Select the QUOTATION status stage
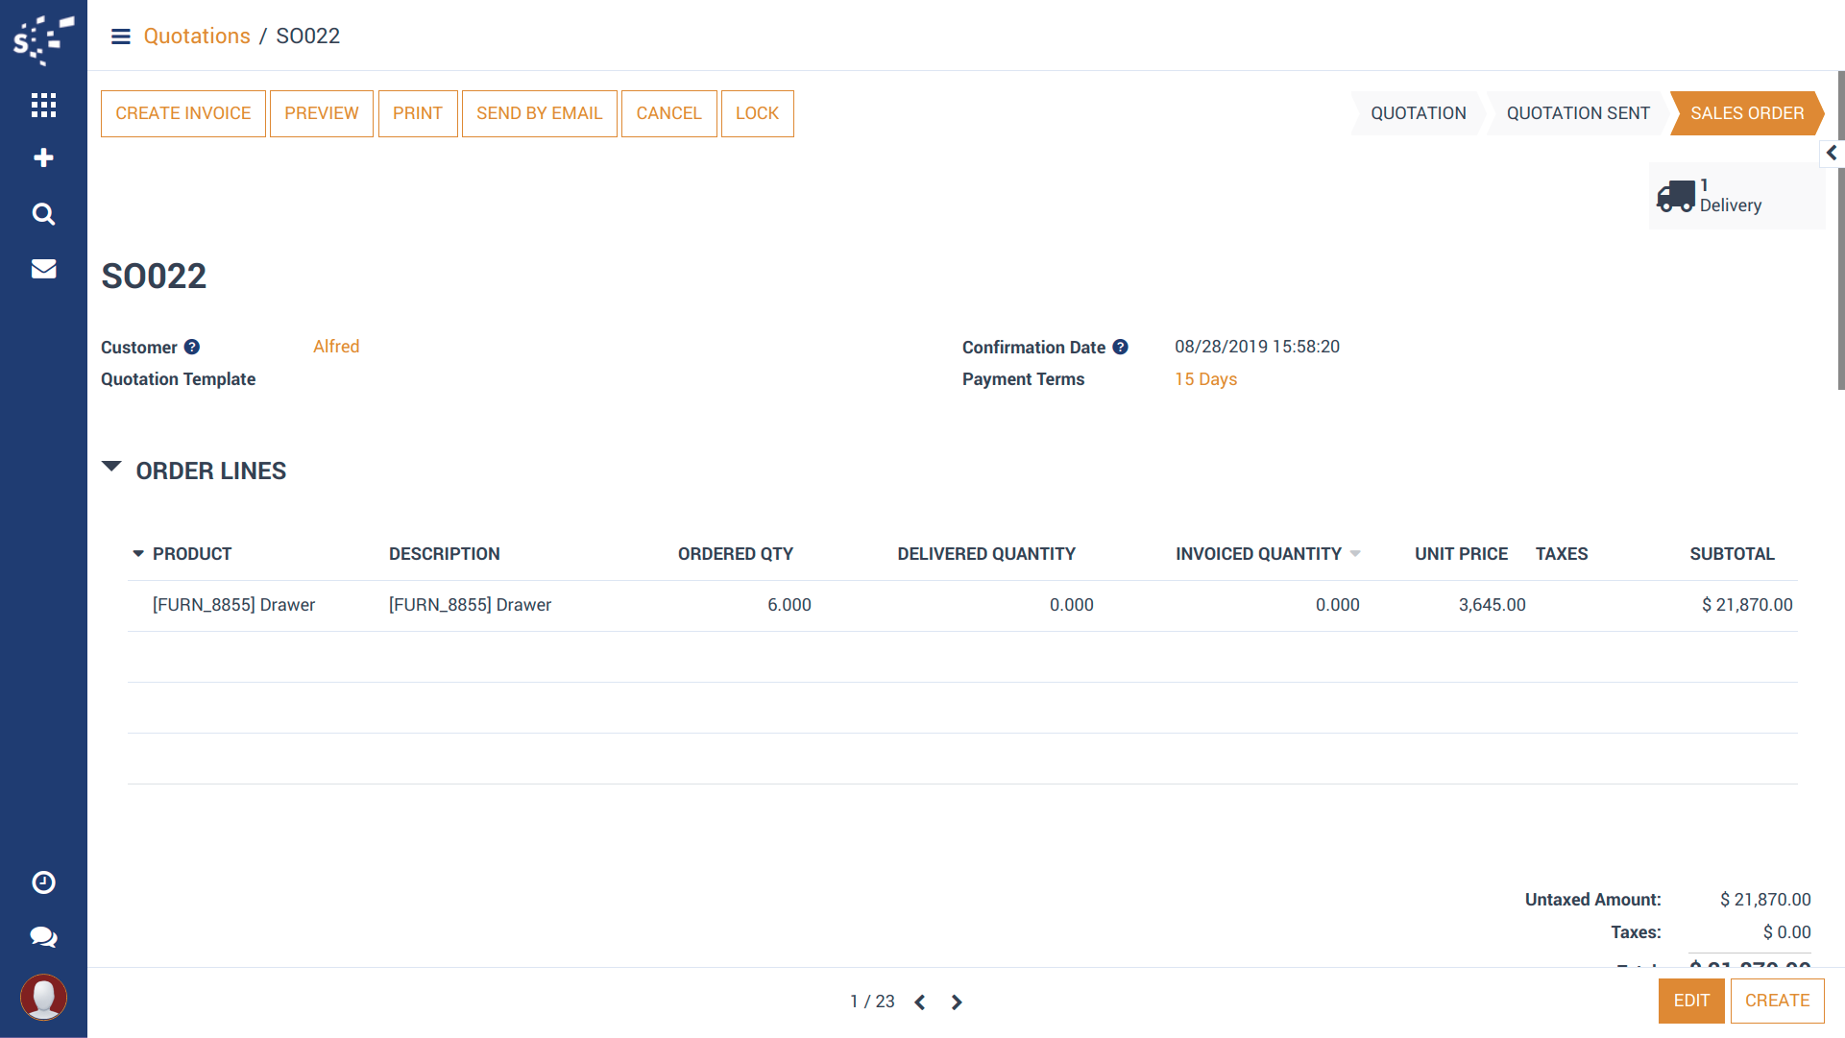 point(1418,113)
